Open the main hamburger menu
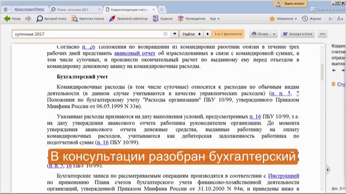 pos(6,9)
